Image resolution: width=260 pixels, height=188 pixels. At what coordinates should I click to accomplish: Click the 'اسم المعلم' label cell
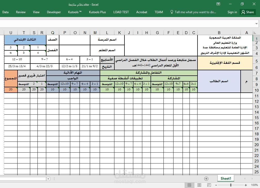(107, 50)
